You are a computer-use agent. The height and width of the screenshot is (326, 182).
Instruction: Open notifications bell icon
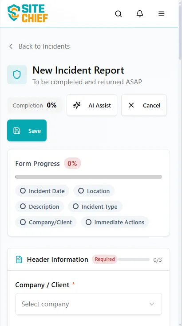coord(140,14)
